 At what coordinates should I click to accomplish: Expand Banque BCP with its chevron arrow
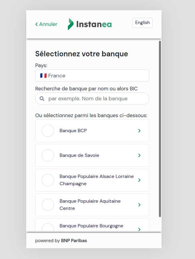(x=139, y=131)
